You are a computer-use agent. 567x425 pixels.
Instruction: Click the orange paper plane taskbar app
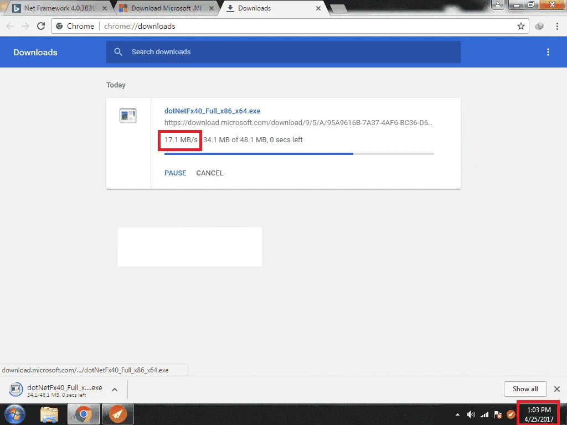tap(118, 414)
